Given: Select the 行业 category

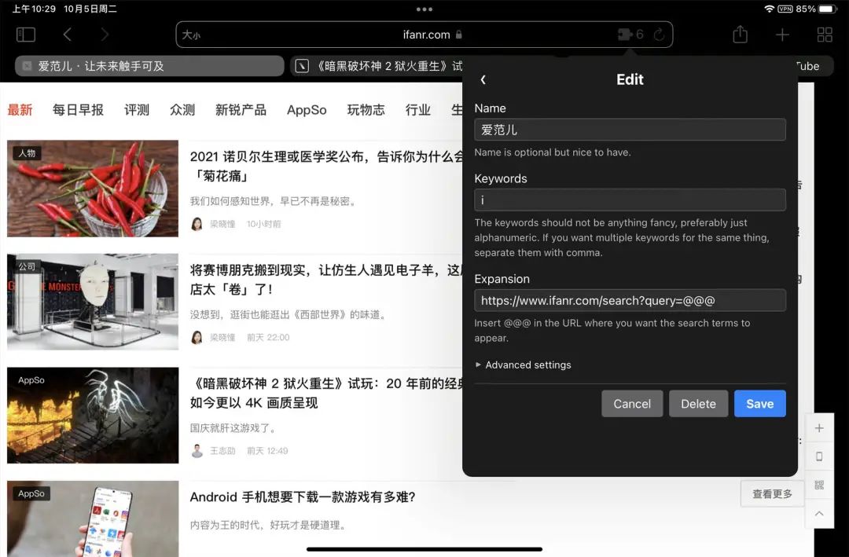Looking at the screenshot, I should [x=418, y=110].
